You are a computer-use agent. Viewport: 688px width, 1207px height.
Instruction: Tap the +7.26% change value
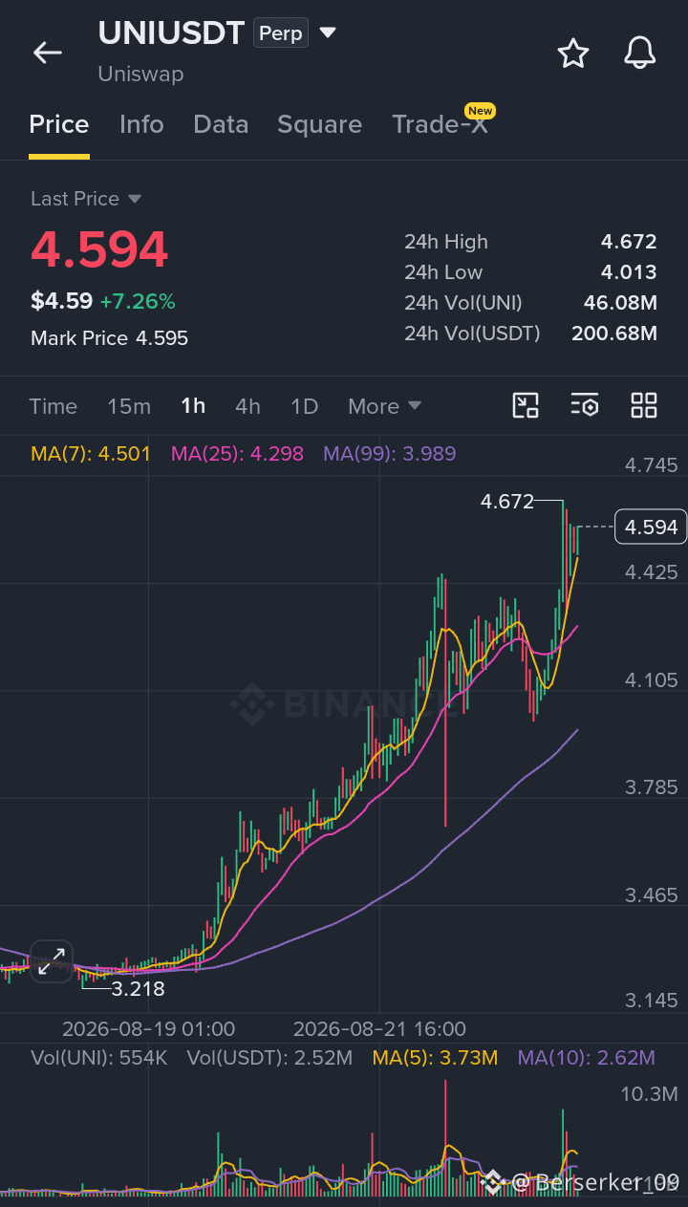pos(138,302)
